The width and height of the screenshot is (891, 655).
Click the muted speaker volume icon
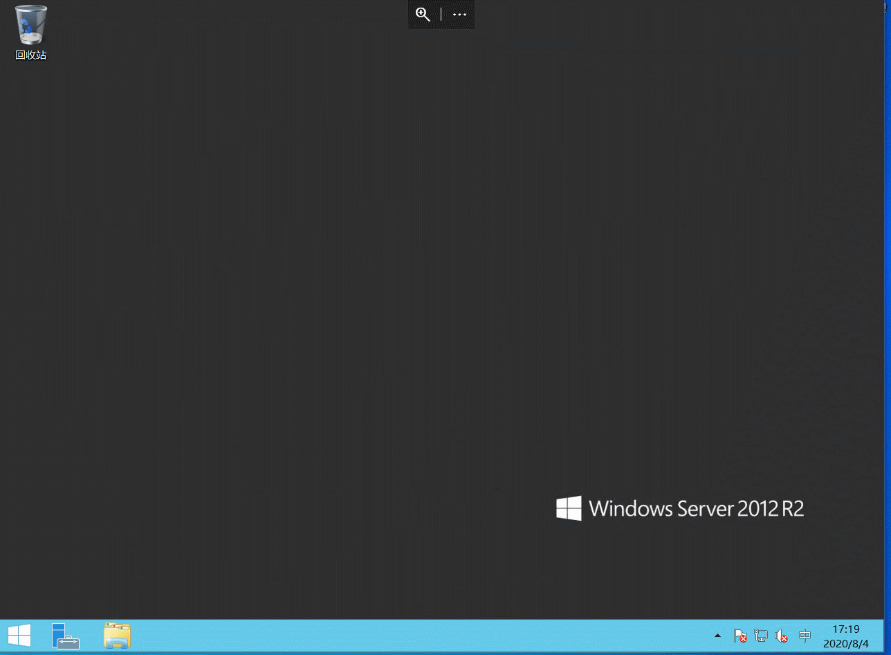pos(782,635)
